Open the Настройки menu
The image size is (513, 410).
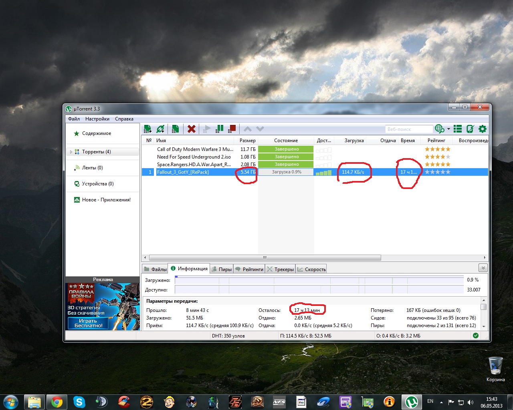point(97,119)
